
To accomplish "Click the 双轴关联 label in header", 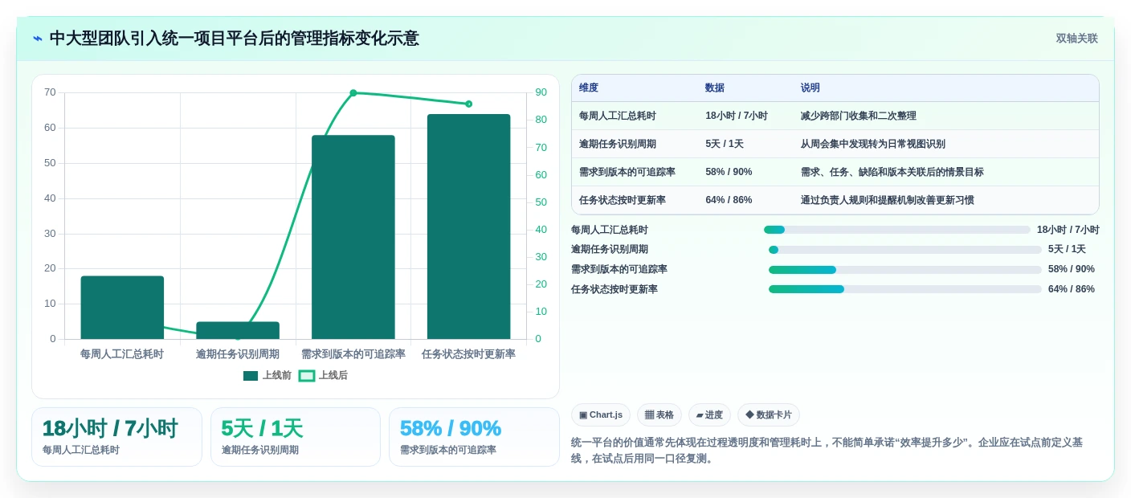I will point(1076,39).
